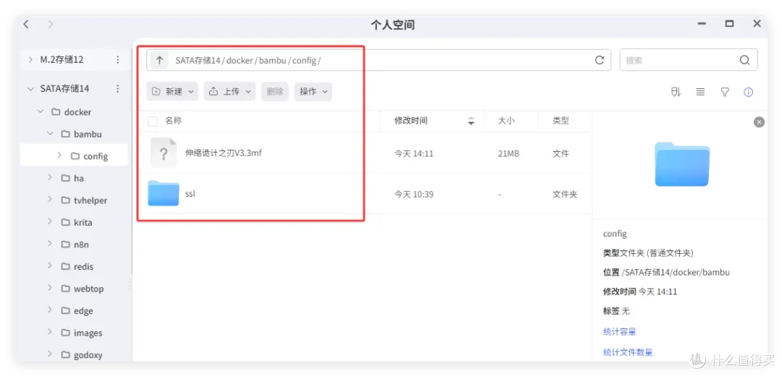Tick the select-all checkbox beside 名称

(153, 121)
